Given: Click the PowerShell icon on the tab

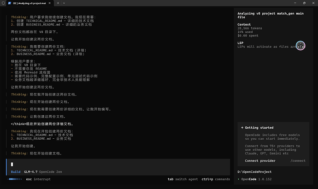Looking at the screenshot, I should coord(10,3).
